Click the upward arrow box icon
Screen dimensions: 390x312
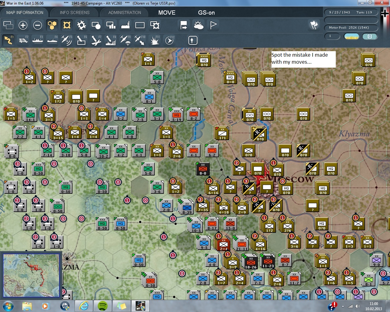193,40
